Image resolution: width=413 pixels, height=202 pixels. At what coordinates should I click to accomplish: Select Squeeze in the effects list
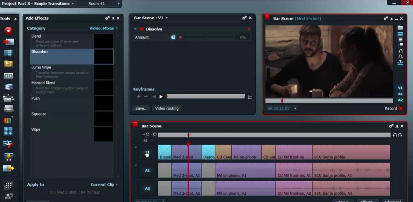pyautogui.click(x=72, y=119)
